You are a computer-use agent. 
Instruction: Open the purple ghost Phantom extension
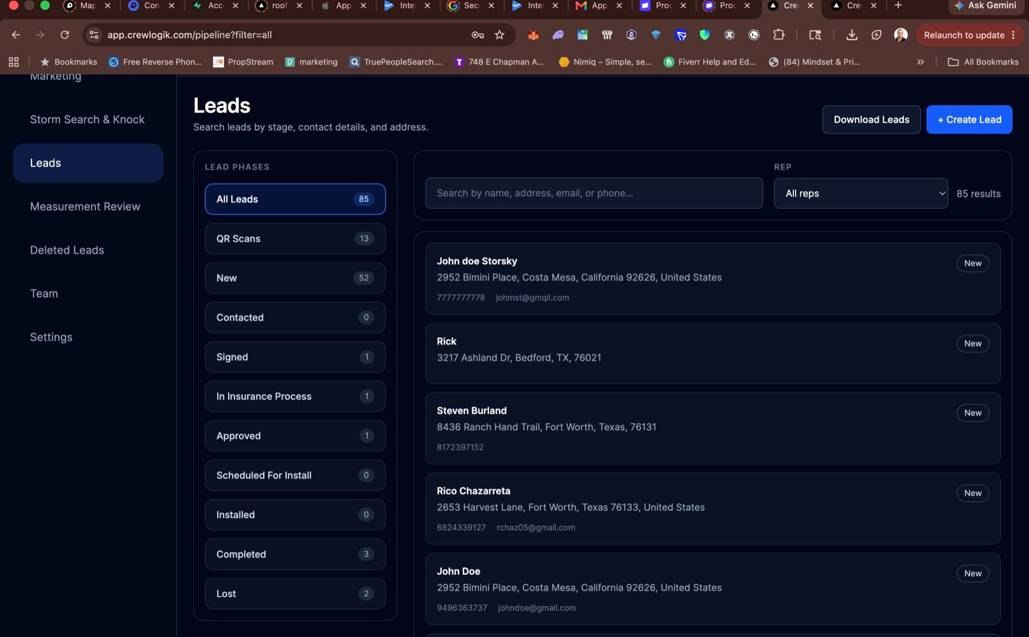[x=558, y=35]
